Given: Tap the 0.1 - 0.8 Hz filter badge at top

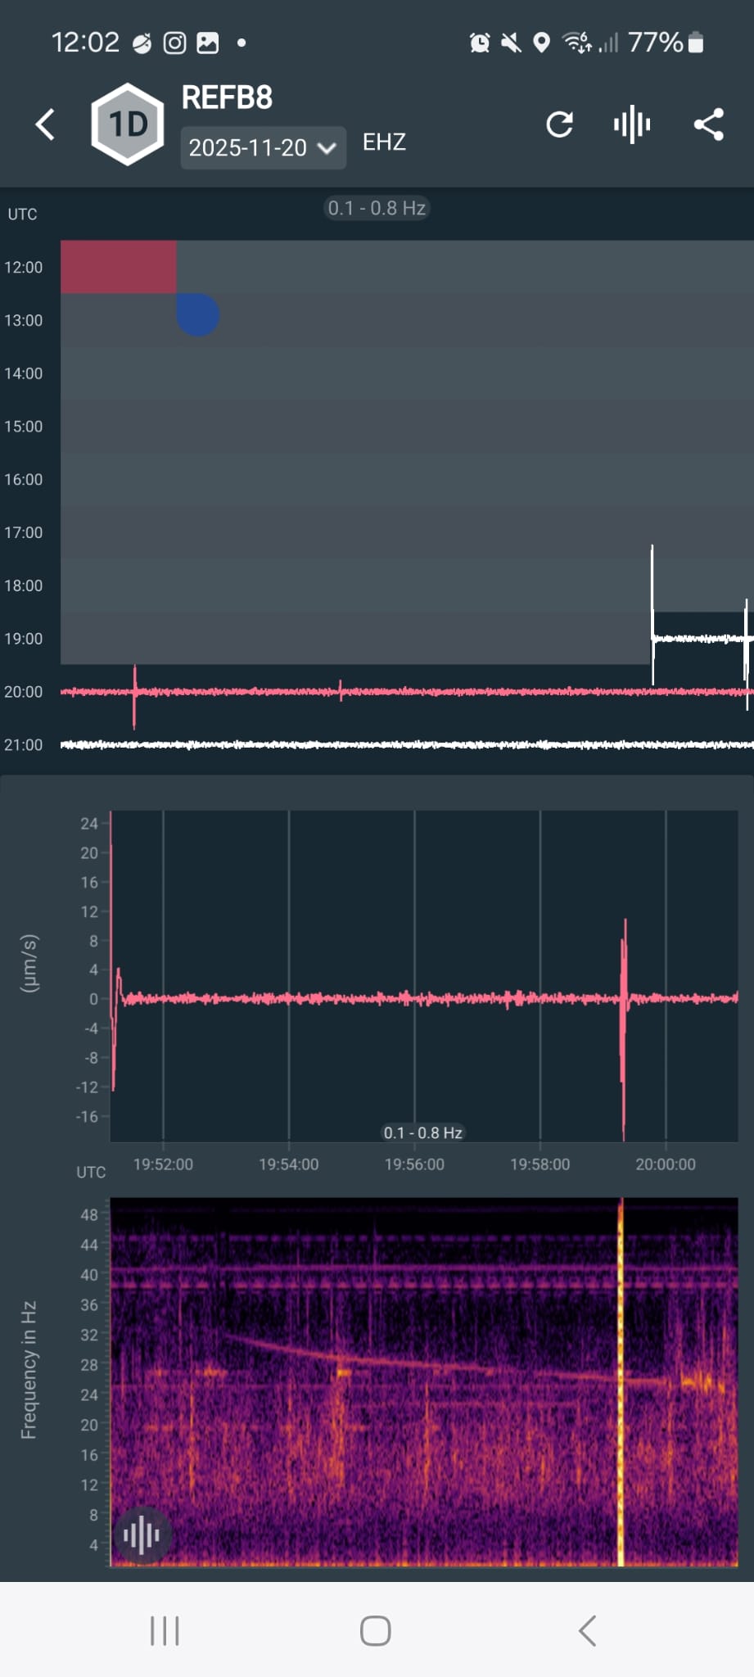Looking at the screenshot, I should [x=377, y=208].
